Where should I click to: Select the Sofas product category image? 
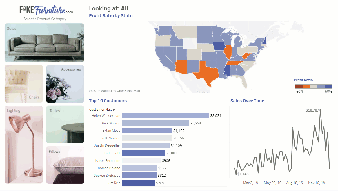pos(44,43)
